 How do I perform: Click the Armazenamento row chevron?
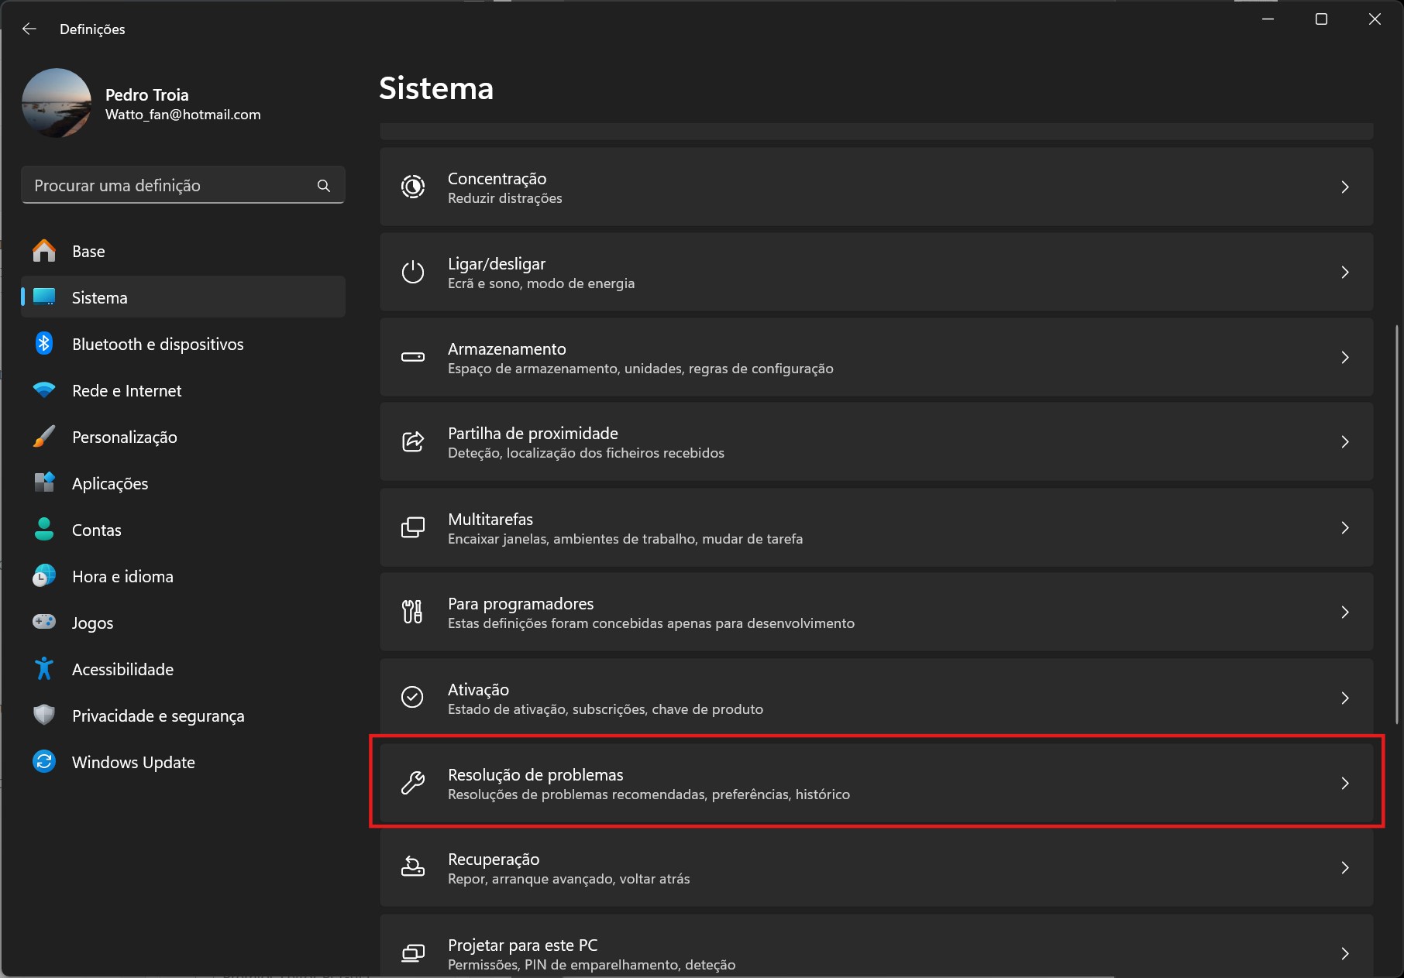point(1345,357)
